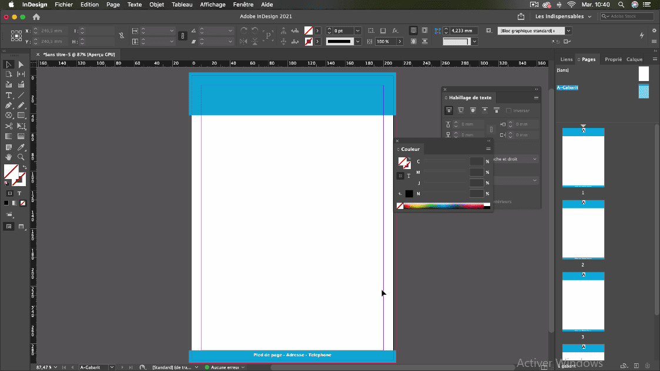Select the Gradient Feather tool
660x371 pixels.
[21, 136]
